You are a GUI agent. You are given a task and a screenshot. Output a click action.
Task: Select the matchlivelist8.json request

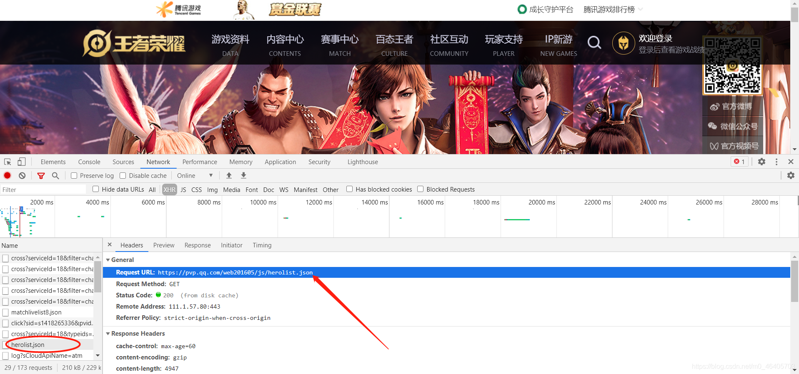pyautogui.click(x=36, y=312)
